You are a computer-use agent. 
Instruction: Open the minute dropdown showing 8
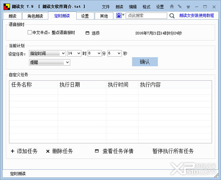(x=95, y=53)
